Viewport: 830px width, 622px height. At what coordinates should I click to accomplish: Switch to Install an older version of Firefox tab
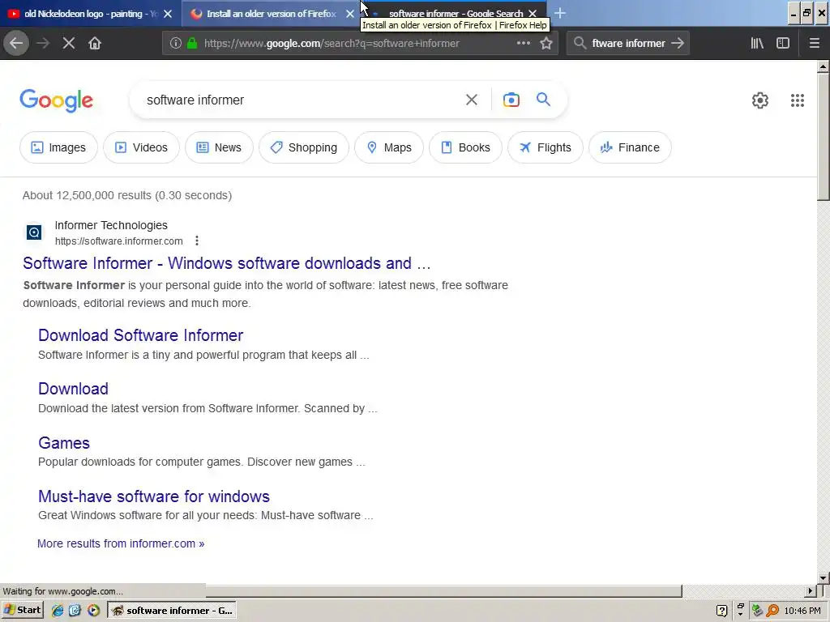[x=271, y=14]
